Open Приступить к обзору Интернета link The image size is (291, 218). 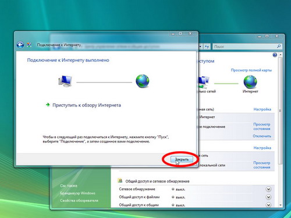87,105
